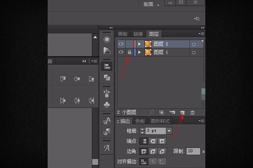Screen dimensions: 253x168
Task: Switch to the 图形样式 tab
Action: [160, 121]
